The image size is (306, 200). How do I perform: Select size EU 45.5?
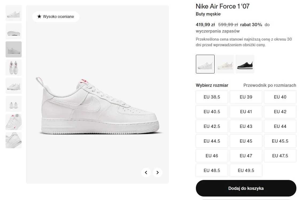pos(280,141)
